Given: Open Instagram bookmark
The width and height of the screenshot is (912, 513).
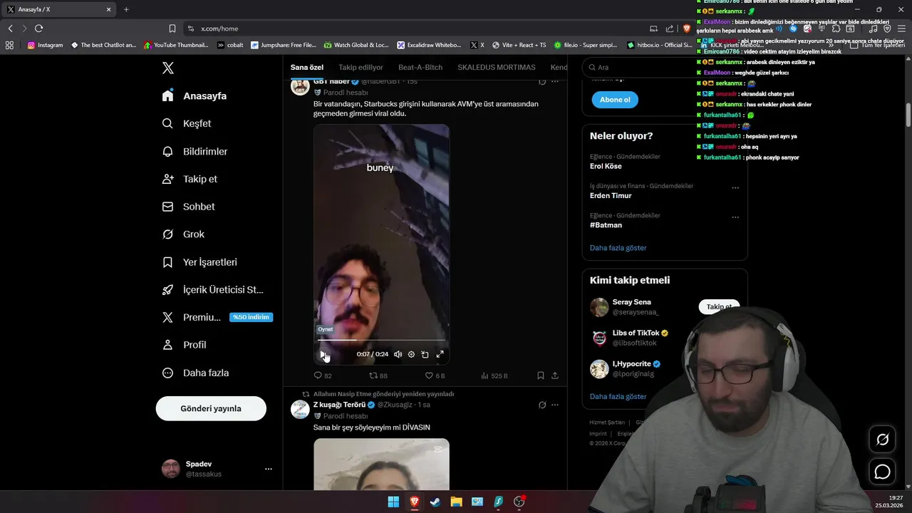Looking at the screenshot, I should point(46,45).
